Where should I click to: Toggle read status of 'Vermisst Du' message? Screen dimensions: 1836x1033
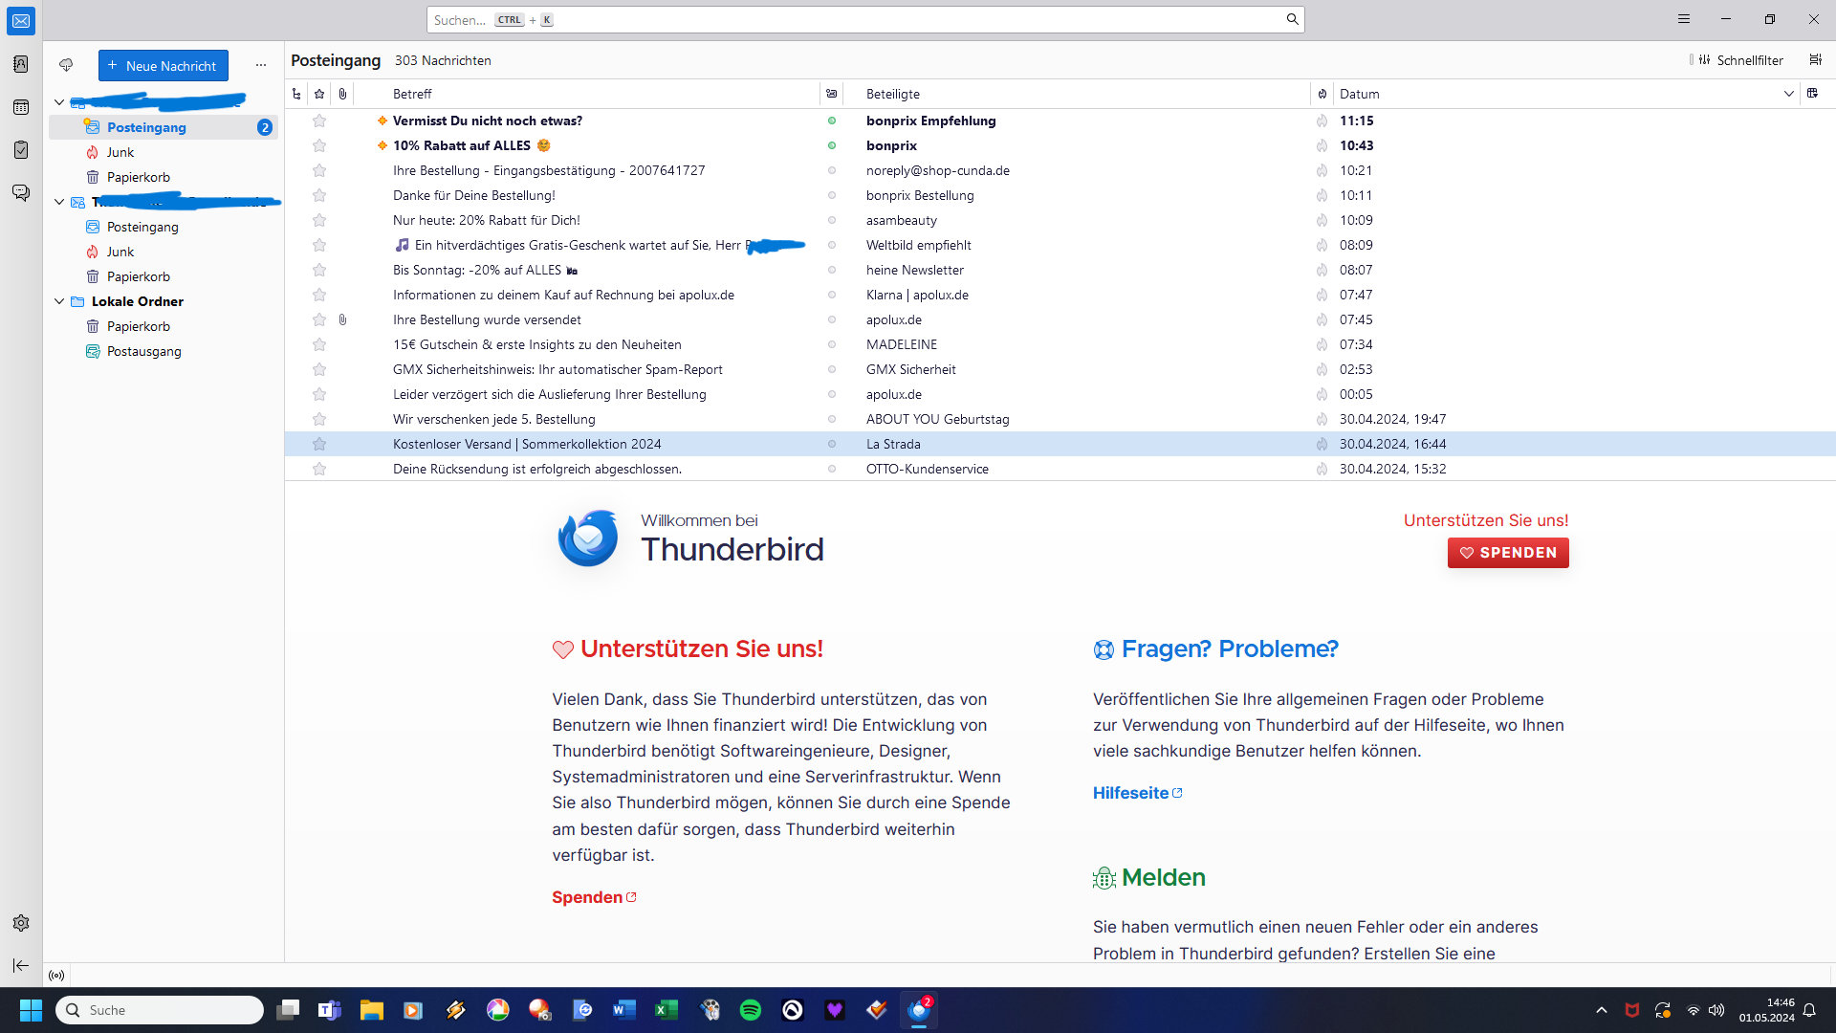(832, 121)
